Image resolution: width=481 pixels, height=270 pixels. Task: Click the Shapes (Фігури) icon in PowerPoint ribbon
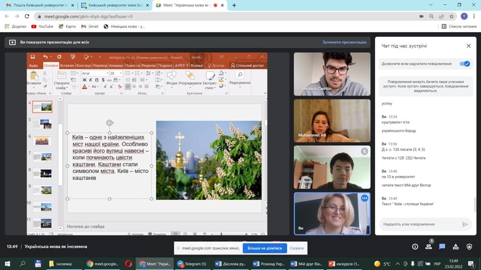pos(172,77)
